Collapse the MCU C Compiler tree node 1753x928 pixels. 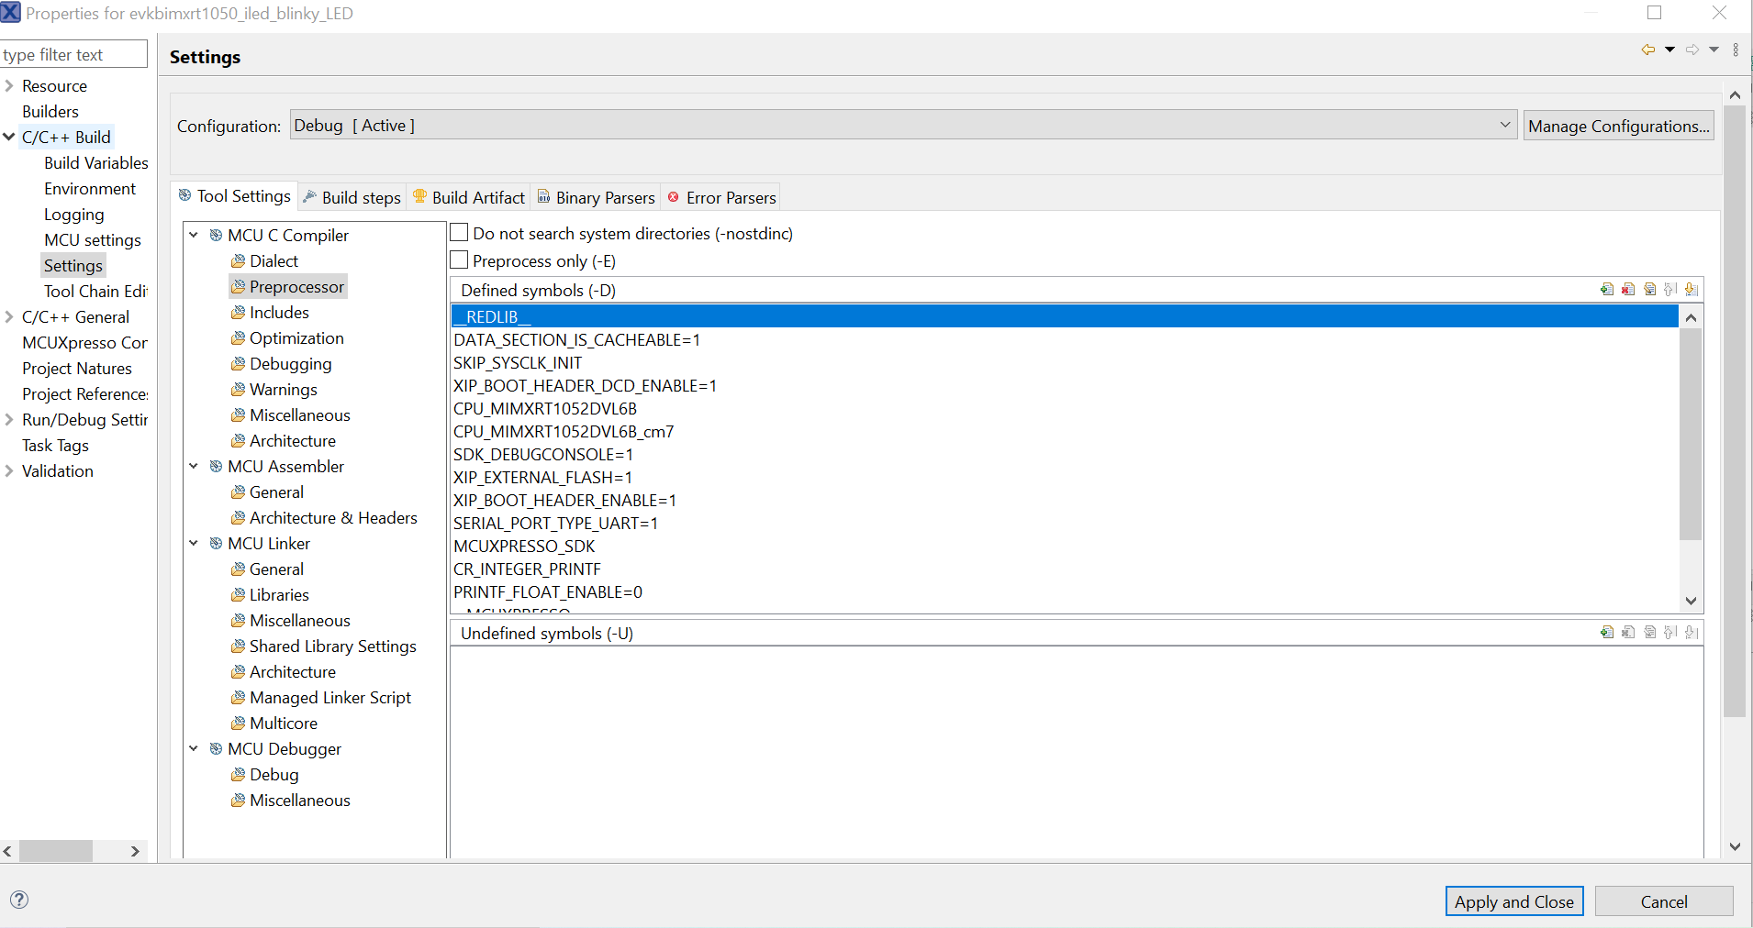[x=194, y=235]
